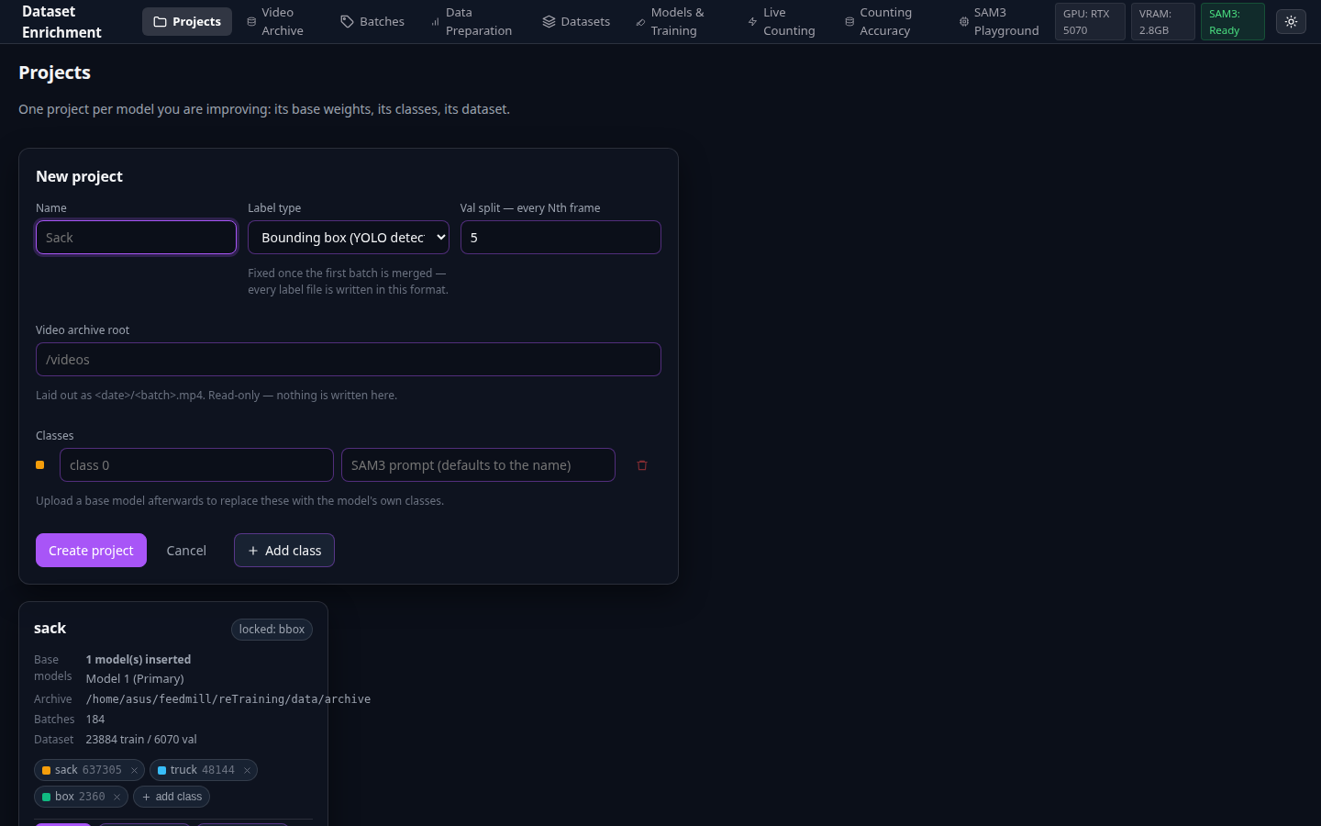Click 'Model 1 (Primary)' text
The width and height of the screenshot is (1321, 826).
(x=135, y=679)
